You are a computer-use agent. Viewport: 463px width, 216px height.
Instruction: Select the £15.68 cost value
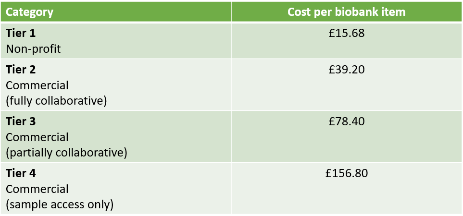346,34
